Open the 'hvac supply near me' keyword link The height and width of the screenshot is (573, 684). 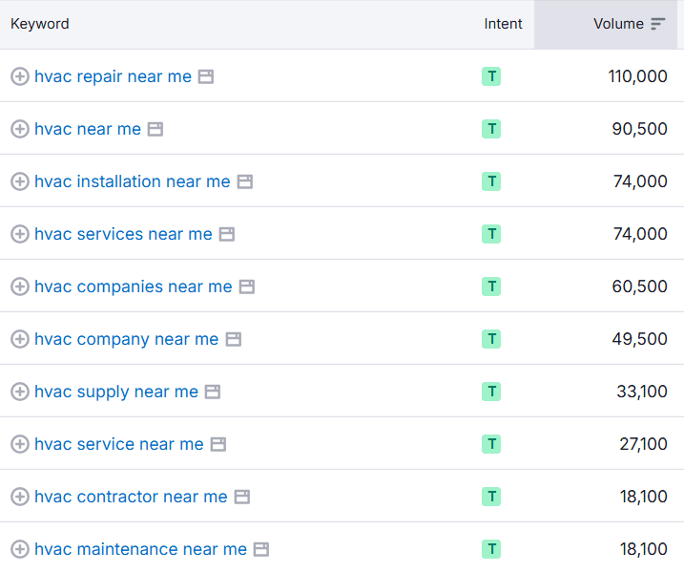pyautogui.click(x=116, y=392)
